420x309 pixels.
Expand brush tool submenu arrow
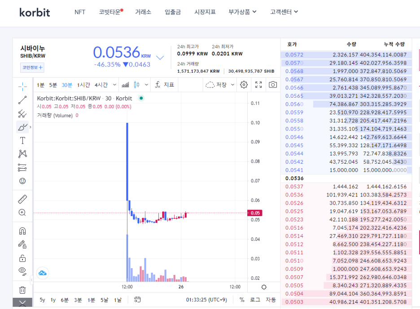coord(30,127)
